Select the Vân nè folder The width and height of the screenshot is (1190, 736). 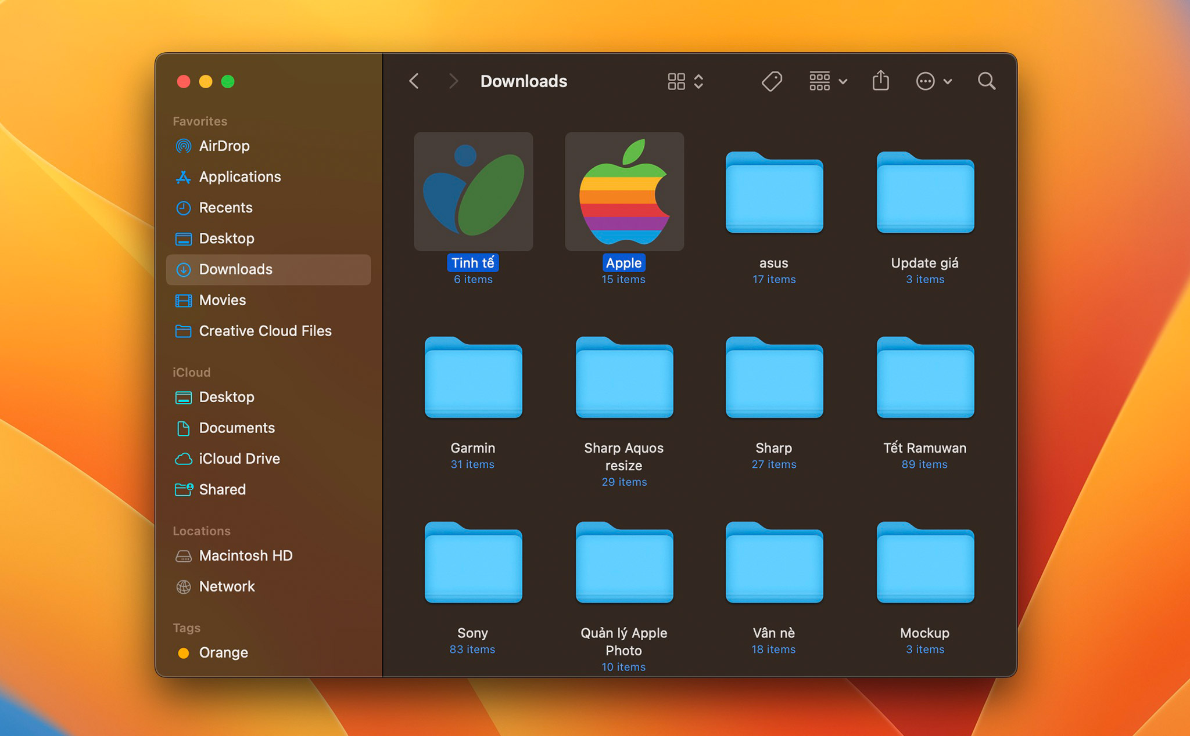(x=774, y=562)
